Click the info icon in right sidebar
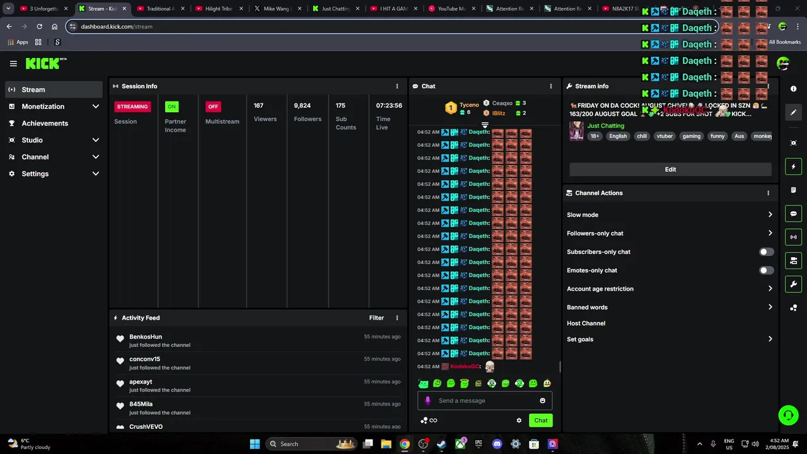The image size is (807, 454). click(794, 89)
